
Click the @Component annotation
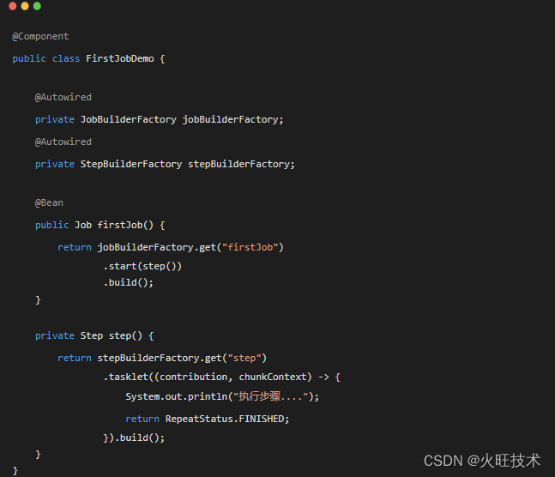click(40, 37)
